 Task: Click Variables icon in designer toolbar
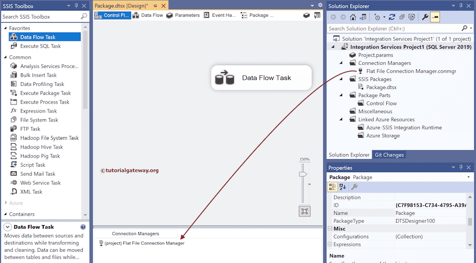[x=306, y=15]
